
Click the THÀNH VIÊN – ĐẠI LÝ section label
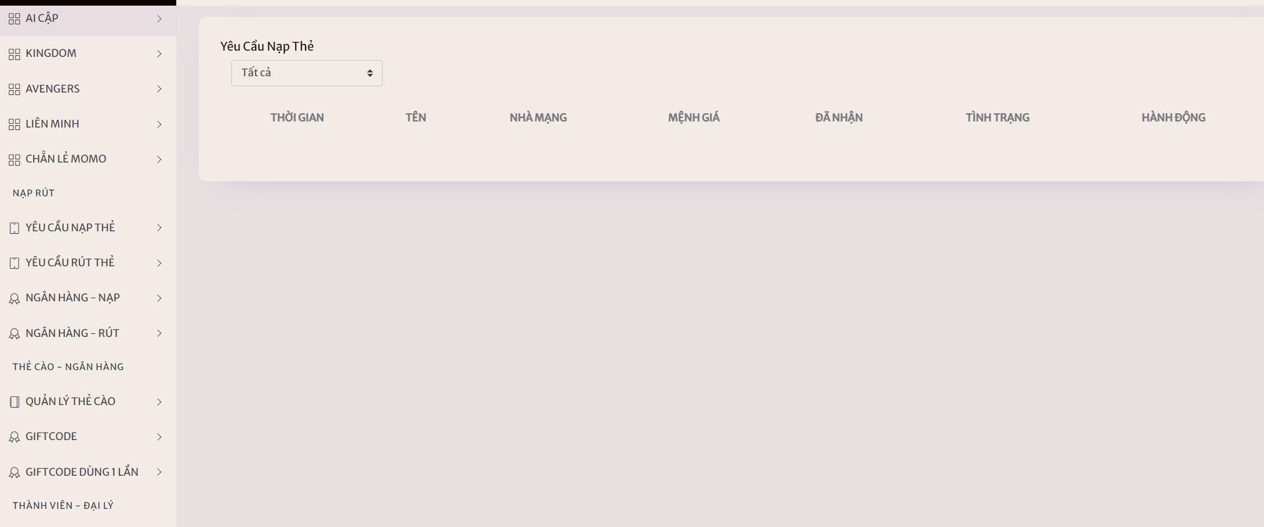point(63,506)
